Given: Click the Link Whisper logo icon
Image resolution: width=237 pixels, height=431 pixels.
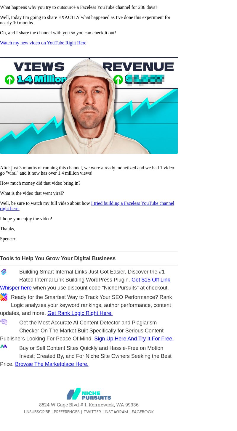Looking at the screenshot, I should point(4,272).
